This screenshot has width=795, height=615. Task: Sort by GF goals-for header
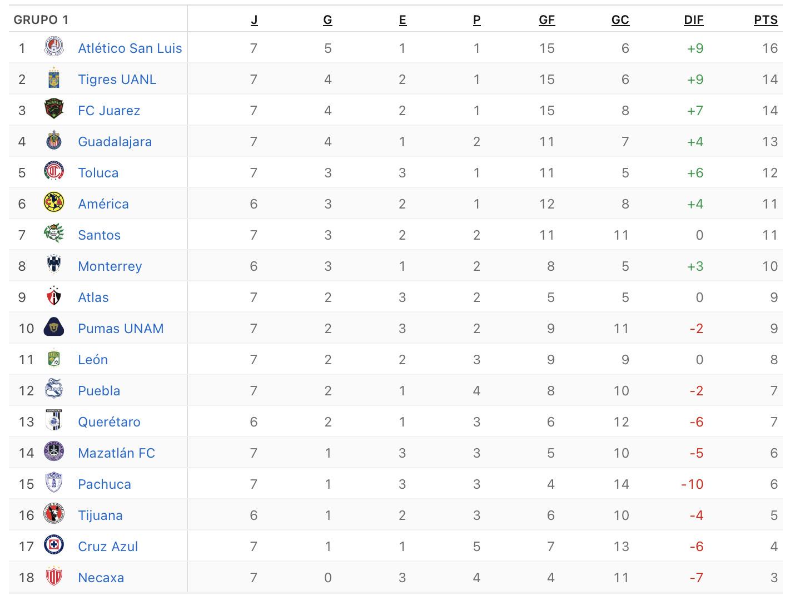tap(546, 20)
